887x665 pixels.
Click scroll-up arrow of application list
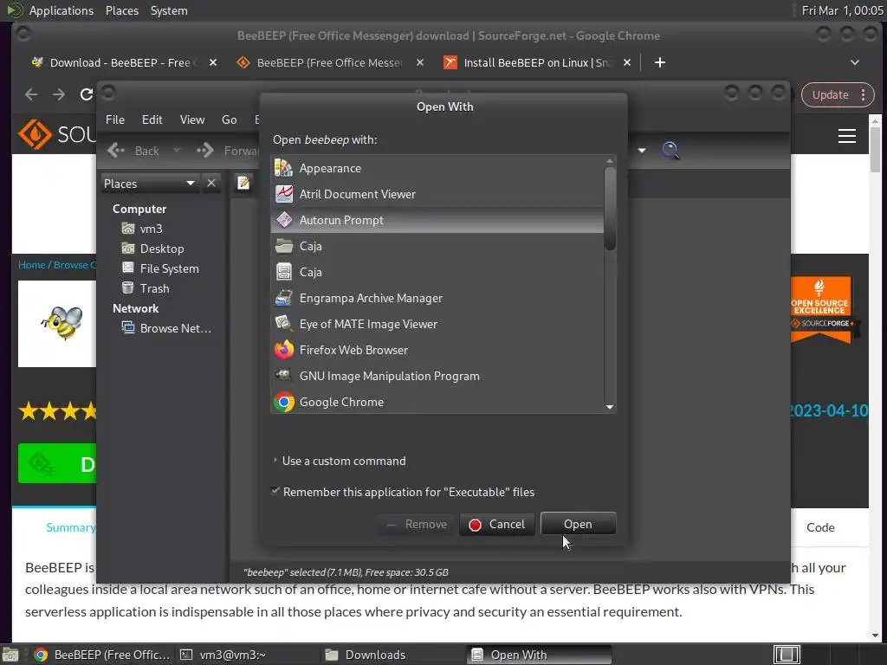tap(609, 161)
